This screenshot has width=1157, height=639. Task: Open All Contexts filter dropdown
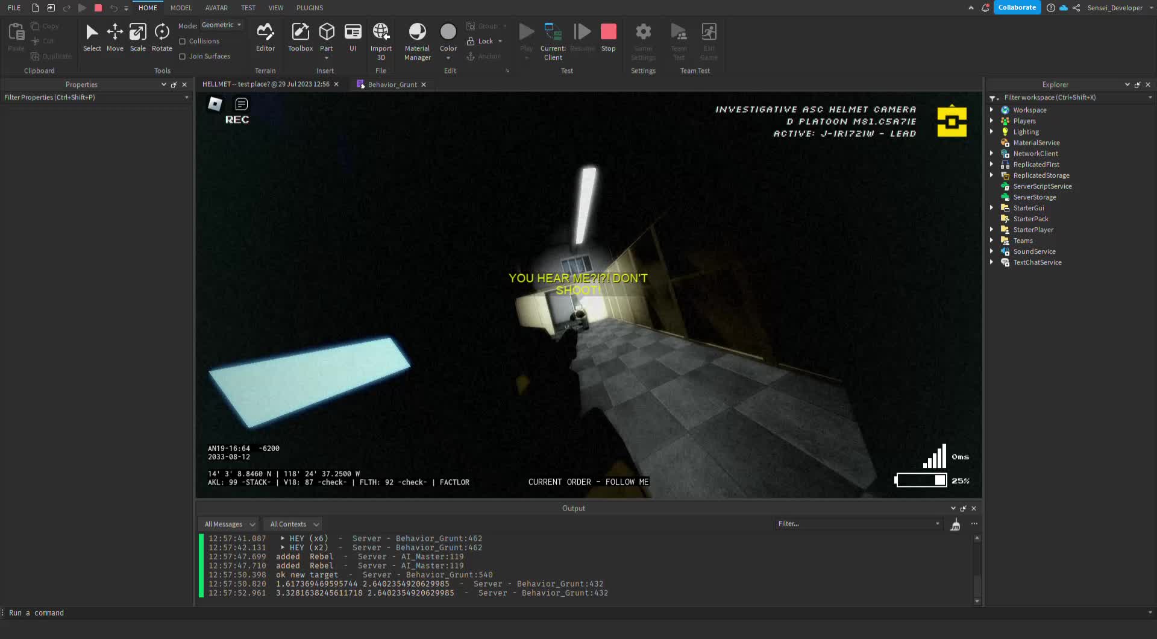[294, 524]
